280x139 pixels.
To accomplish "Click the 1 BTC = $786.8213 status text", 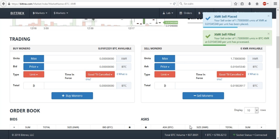I will [x=216, y=135].
